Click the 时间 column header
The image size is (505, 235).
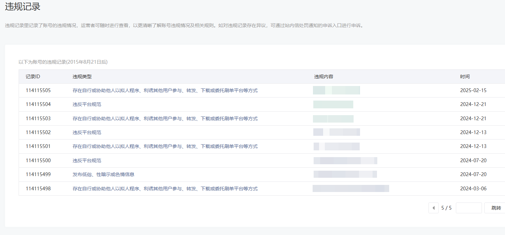(x=465, y=77)
